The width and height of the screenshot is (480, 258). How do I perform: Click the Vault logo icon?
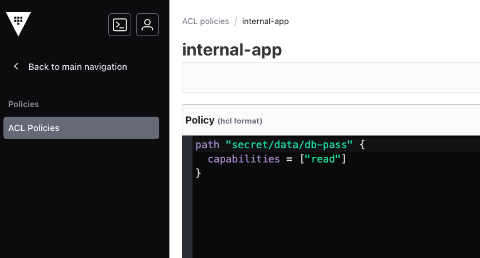[18, 24]
